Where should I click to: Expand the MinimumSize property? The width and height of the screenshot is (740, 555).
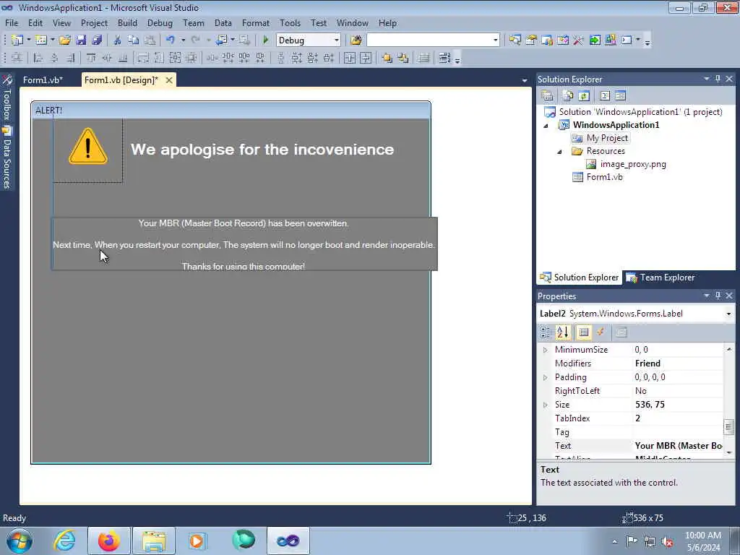pos(545,350)
